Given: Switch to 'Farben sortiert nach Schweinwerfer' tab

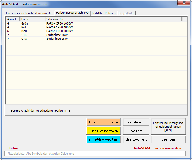Looking at the screenshot, I should (x=29, y=13).
